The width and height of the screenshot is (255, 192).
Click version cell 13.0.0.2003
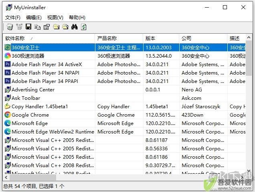158,47
